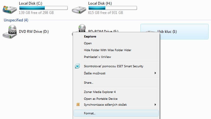Click the ESET Smart Security icon
Screen dimensions: 211x119
77,66
